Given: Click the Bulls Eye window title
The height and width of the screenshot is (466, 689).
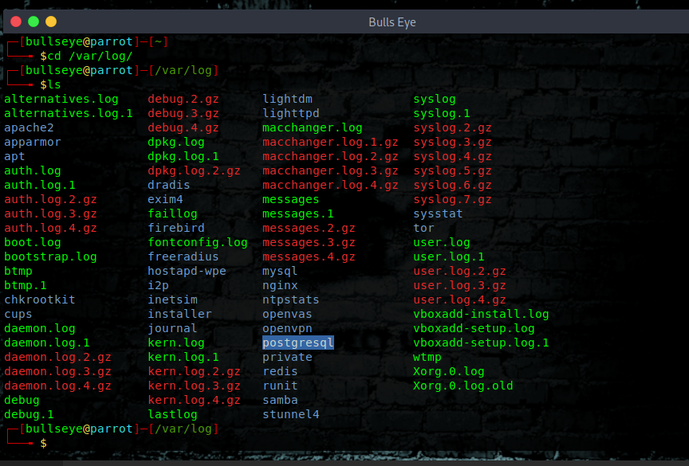Looking at the screenshot, I should pyautogui.click(x=392, y=22).
